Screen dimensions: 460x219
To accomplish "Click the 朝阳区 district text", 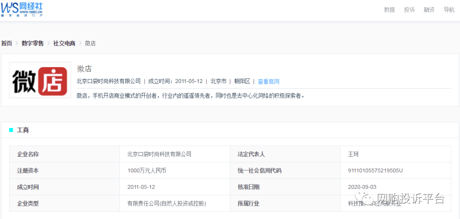I will pyautogui.click(x=242, y=81).
